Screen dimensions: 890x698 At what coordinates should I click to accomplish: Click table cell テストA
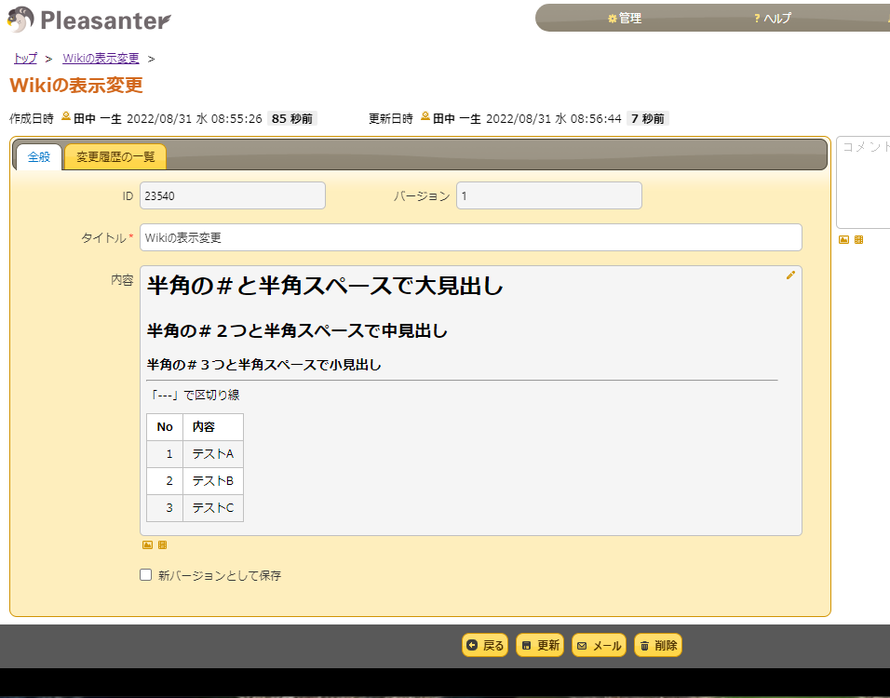pos(213,454)
